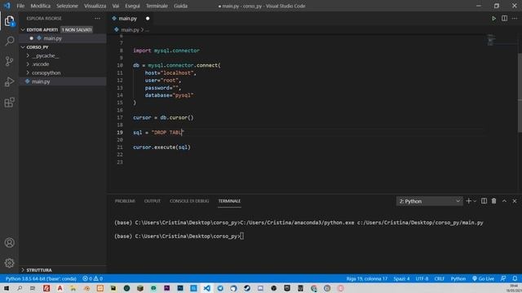The height and width of the screenshot is (293, 522).
Task: Open the Guida menu
Action: tap(180, 6)
